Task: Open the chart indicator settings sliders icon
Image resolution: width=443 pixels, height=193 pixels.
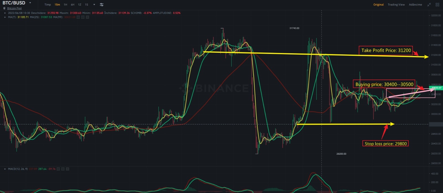Action: coord(102,5)
